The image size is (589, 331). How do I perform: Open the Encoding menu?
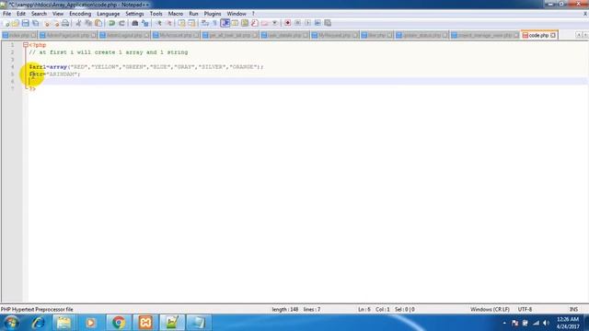80,14
